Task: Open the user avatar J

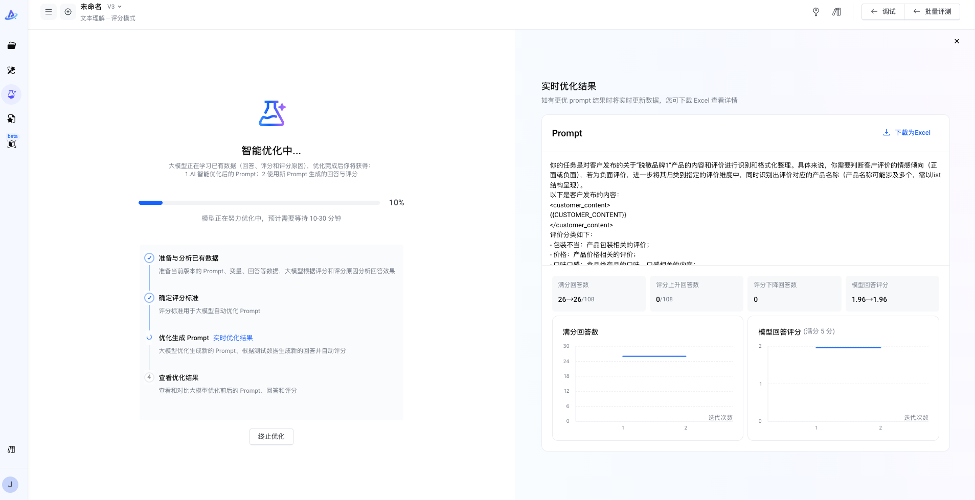Action: click(10, 485)
